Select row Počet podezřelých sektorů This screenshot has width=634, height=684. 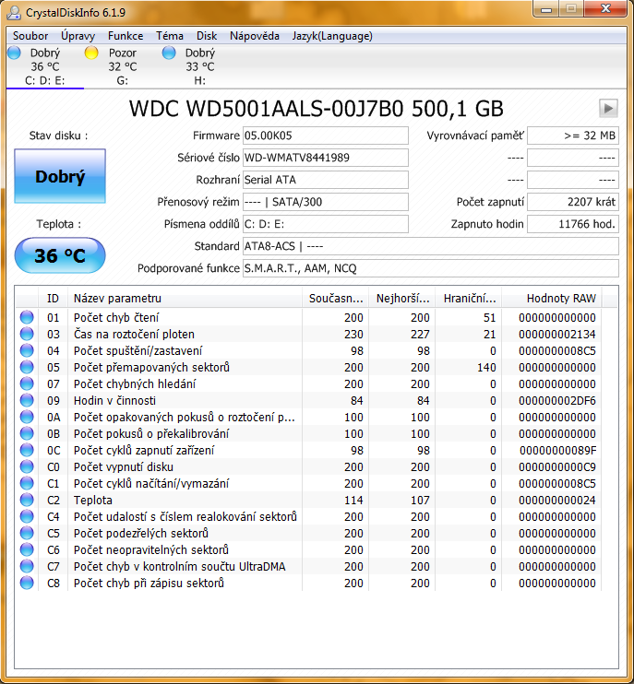click(x=308, y=533)
